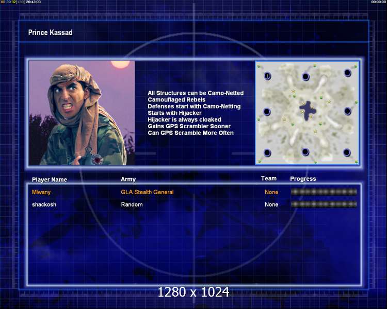The height and width of the screenshot is (309, 387).
Task: Click the 'Team' column header
Action: [x=269, y=178]
